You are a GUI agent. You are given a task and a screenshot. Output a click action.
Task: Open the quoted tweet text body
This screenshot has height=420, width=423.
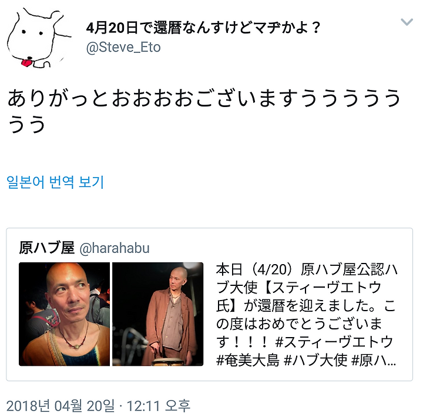tap(306, 315)
